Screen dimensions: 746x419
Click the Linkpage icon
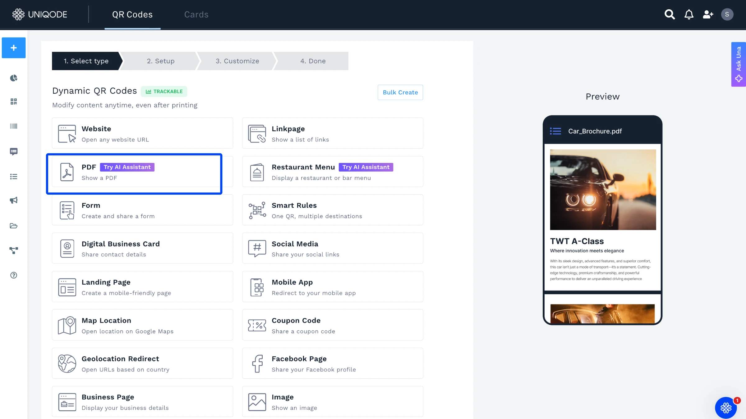point(257,133)
